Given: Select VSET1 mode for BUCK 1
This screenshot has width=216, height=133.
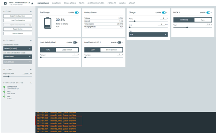Looking at the screenshot, I should coord(203,20).
